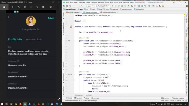Select the Account info tab in image
Viewport: 189px width, 106px height.
[34, 39]
